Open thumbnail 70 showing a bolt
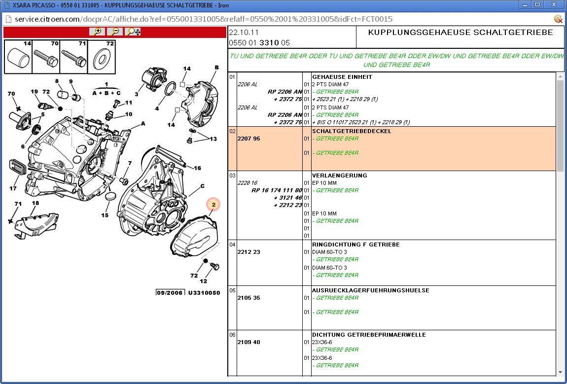Image resolution: width=567 pixels, height=384 pixels. tap(46, 57)
